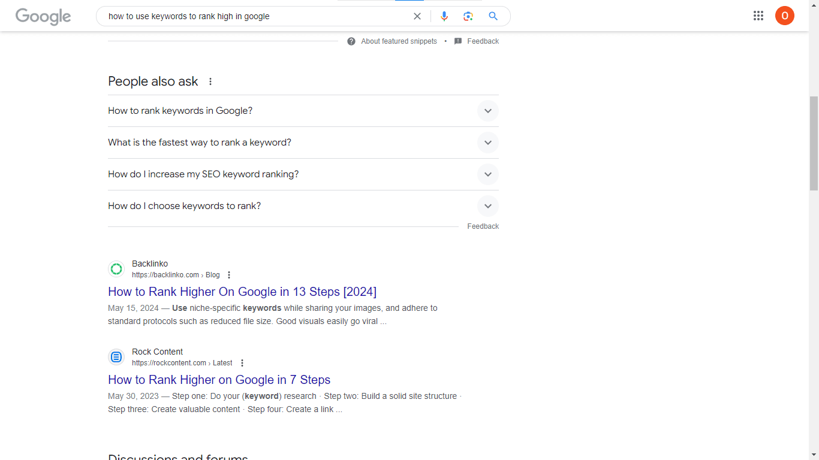Open the Google apps grid
The height and width of the screenshot is (460, 819).
point(758,16)
